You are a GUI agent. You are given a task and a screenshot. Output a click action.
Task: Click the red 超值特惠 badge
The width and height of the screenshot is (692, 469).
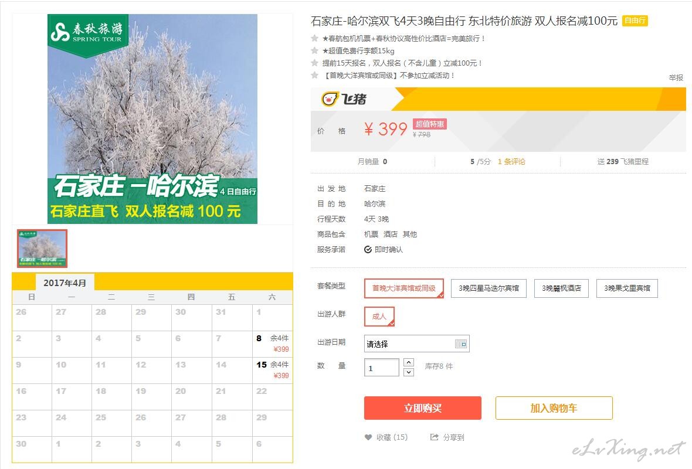[429, 124]
